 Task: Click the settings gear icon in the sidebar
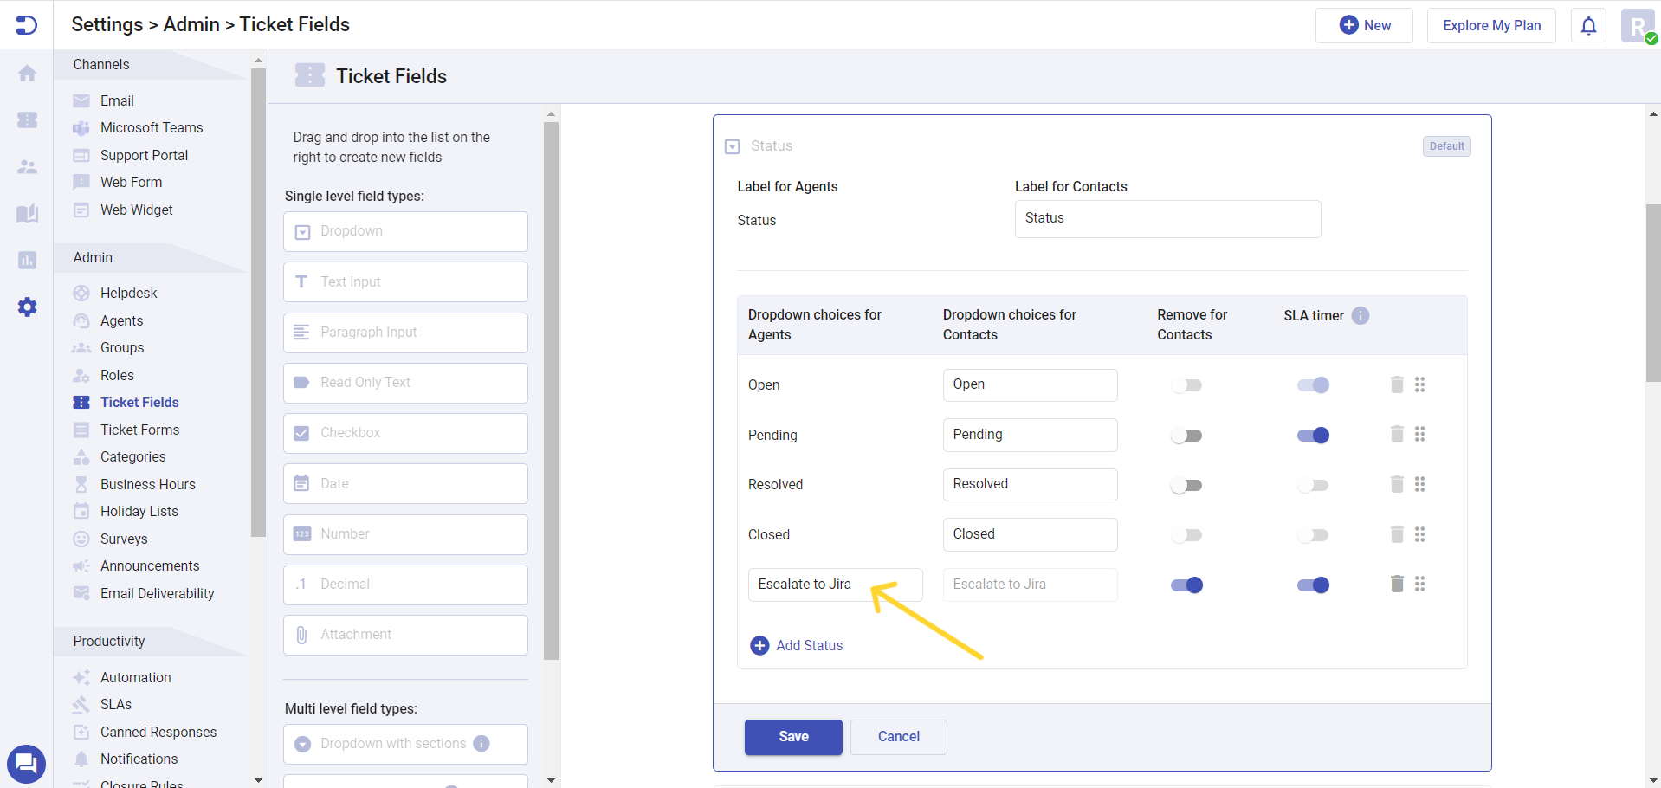click(27, 307)
